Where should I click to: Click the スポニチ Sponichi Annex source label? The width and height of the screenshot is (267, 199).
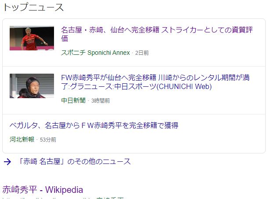(95, 53)
